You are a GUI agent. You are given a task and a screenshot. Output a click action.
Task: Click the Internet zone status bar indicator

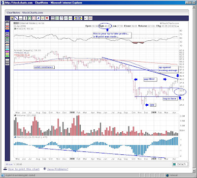(171, 175)
